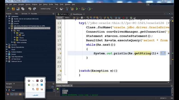Viewport: 179px width, 100px height.
Task: Click the Build Project hammer icon
Action: [x=67, y=9]
